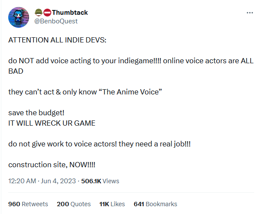
Task: Open the three-dot more options menu
Action: click(249, 13)
